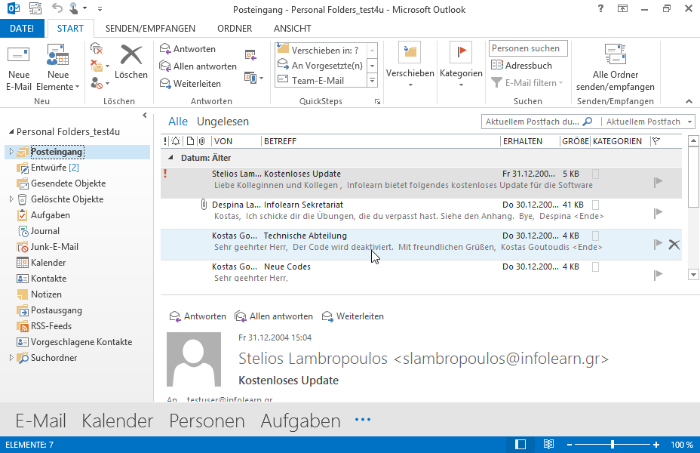Flag the Infolearn Sekretariat message
This screenshot has height=453, width=700.
click(658, 213)
